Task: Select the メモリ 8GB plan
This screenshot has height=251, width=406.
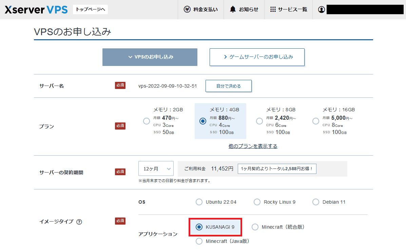Action: [259, 121]
